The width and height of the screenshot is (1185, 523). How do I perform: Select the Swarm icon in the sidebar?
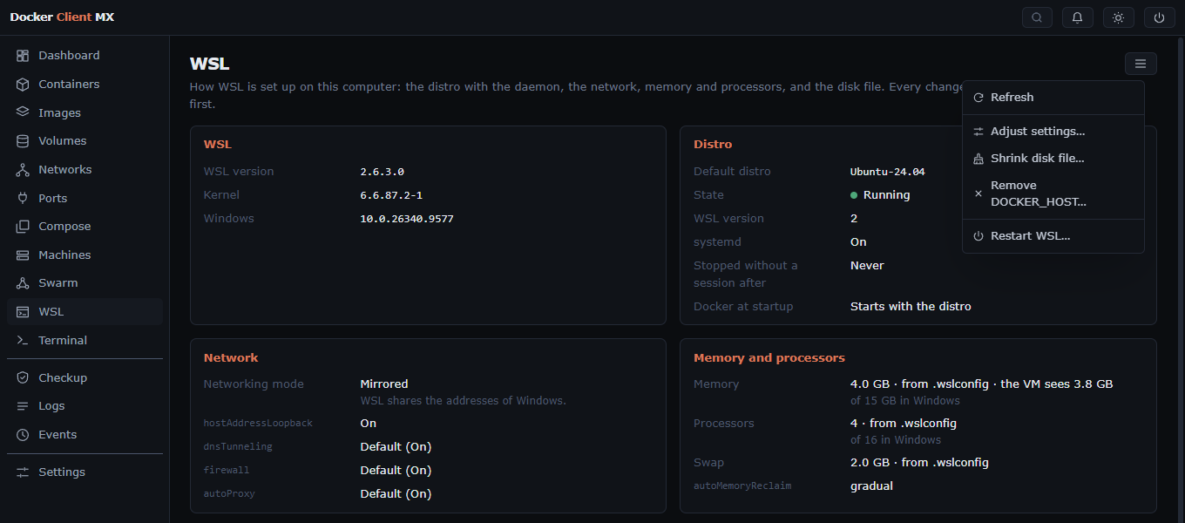23,283
